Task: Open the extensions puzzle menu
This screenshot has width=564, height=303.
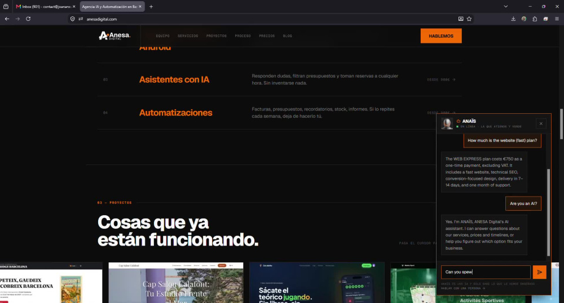Action: [x=535, y=19]
